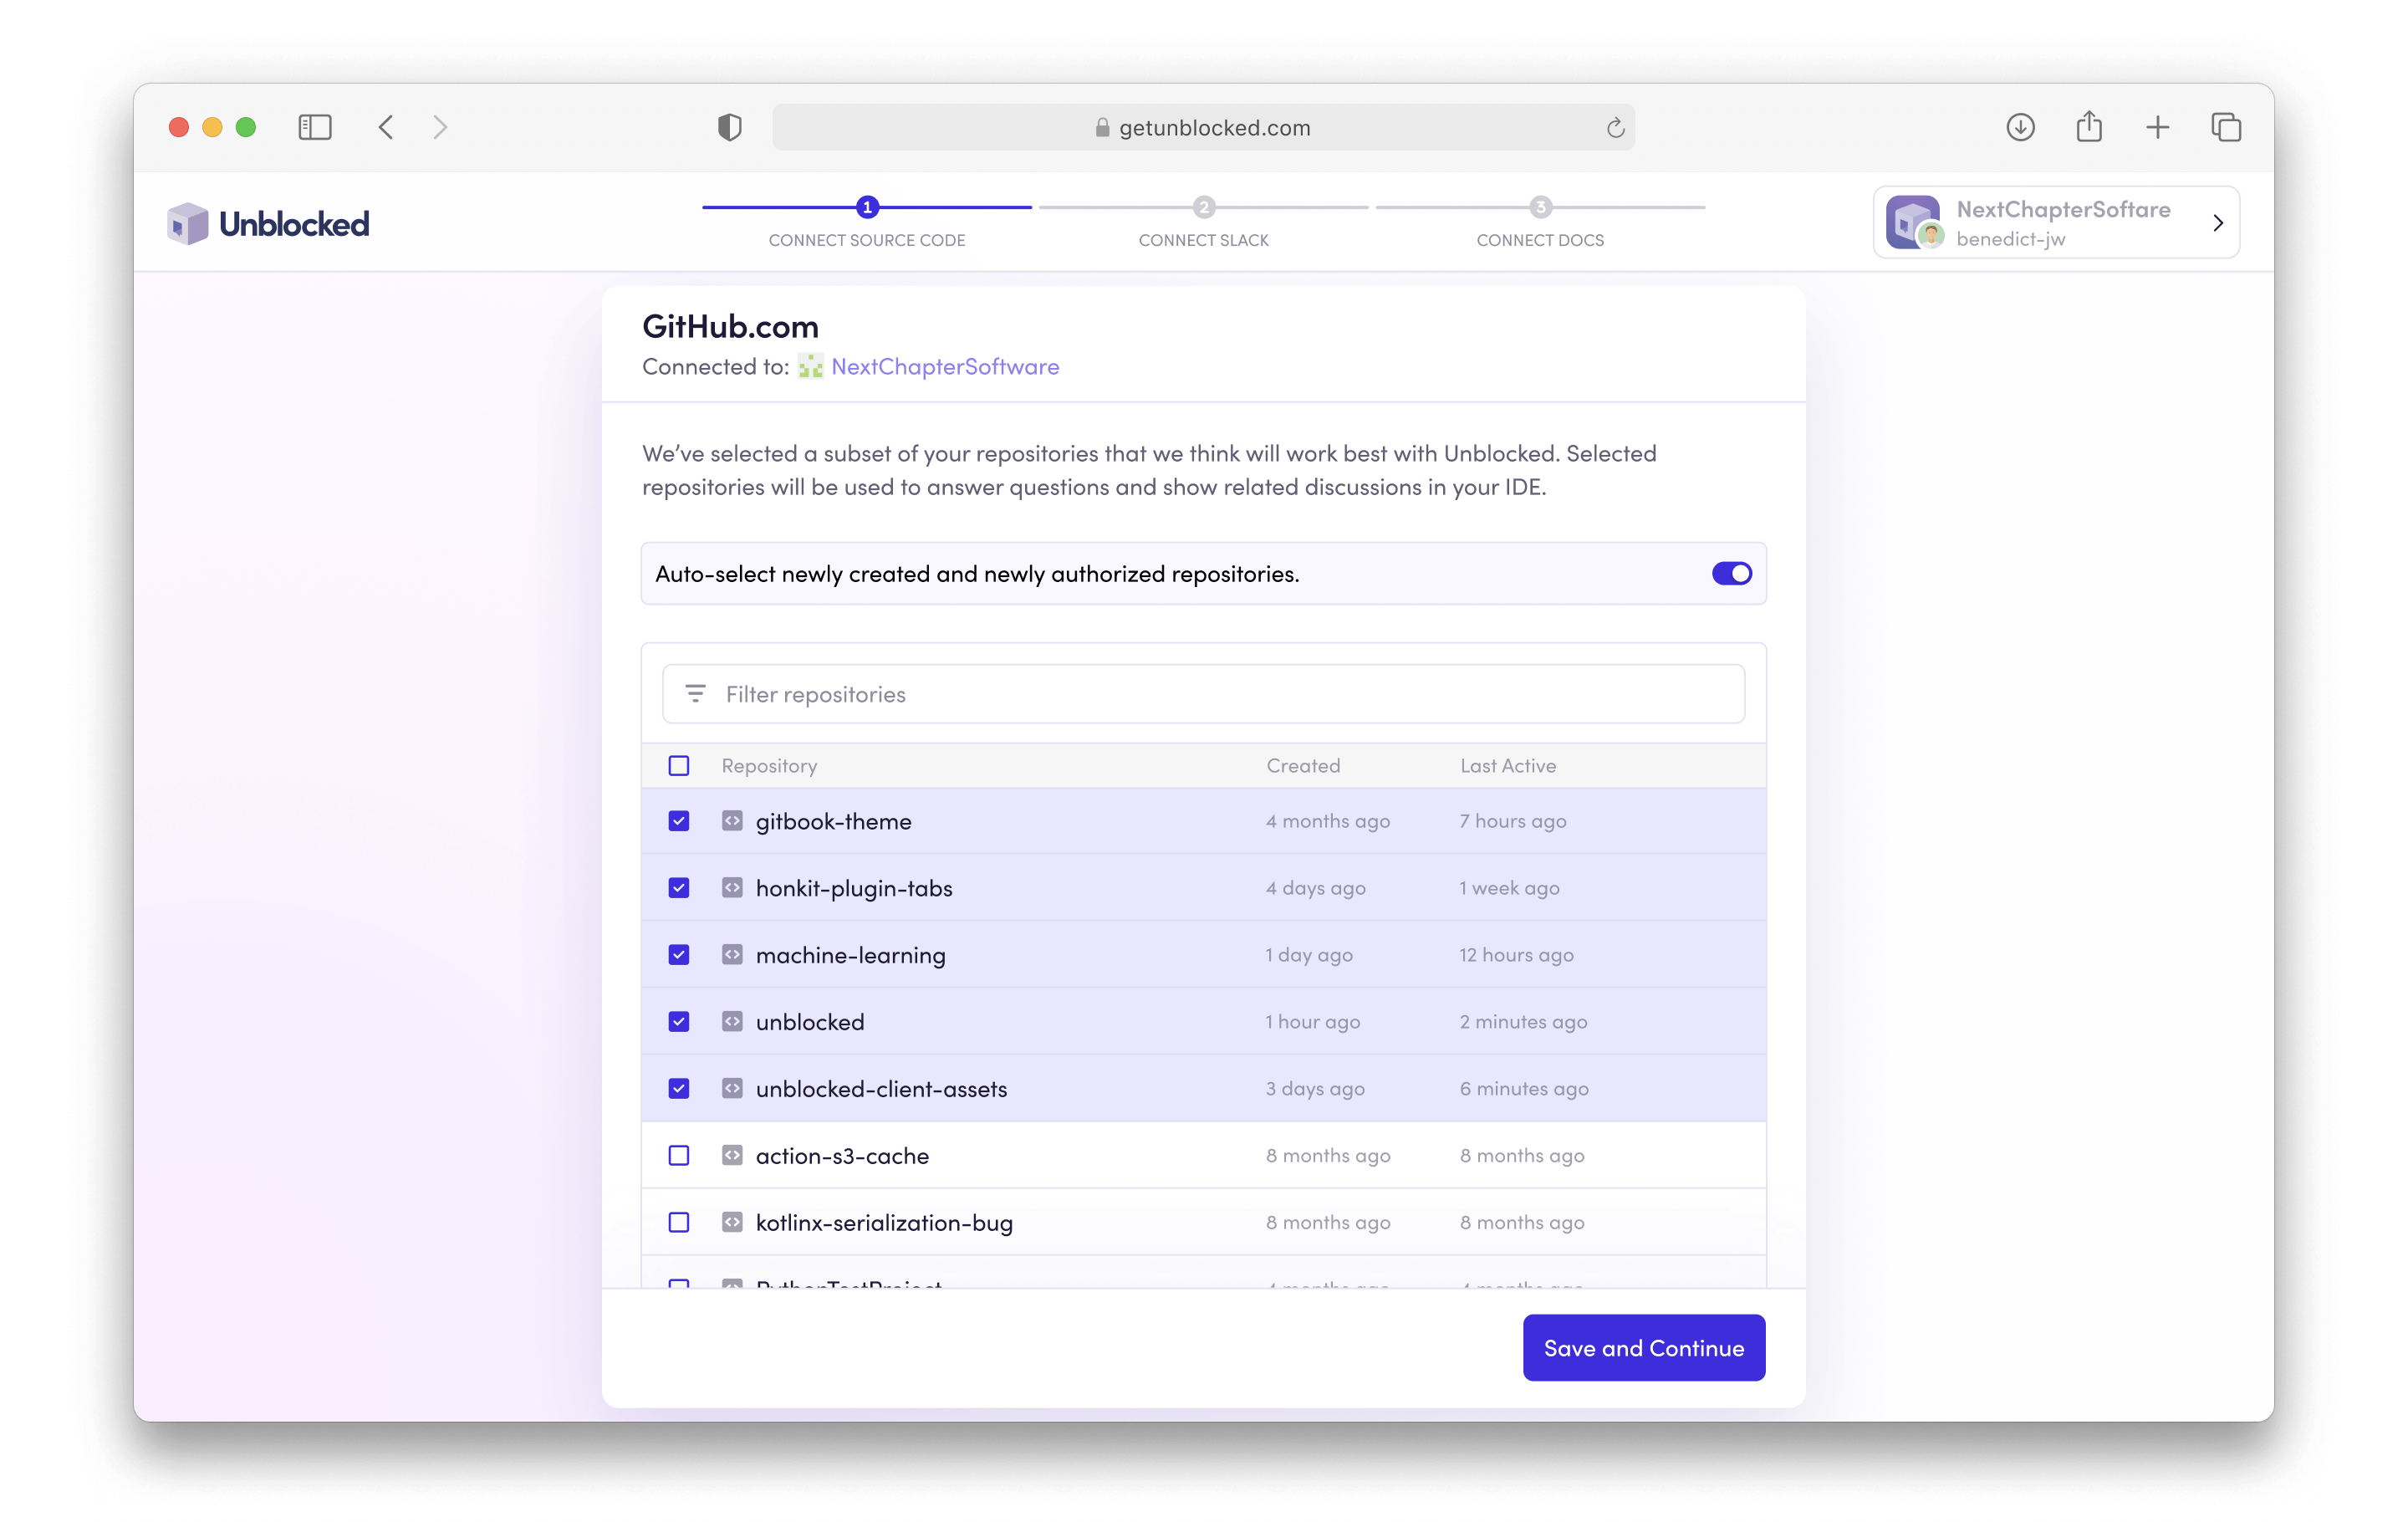Uncheck the unblocked repository
Viewport: 2408px width, 1522px height.
[679, 1022]
